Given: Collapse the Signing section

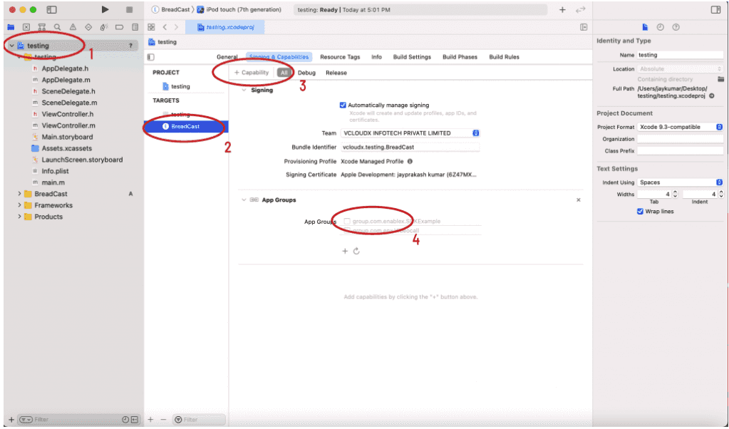Looking at the screenshot, I should 244,91.
